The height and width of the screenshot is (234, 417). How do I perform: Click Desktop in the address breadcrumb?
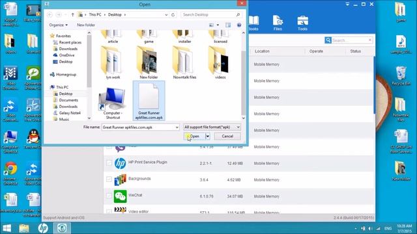coord(115,14)
